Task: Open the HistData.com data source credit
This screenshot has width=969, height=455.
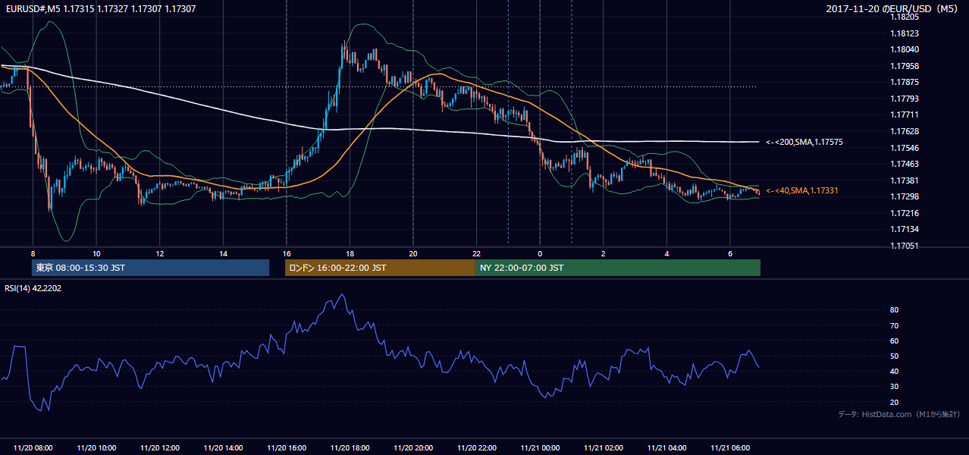Action: (x=899, y=414)
